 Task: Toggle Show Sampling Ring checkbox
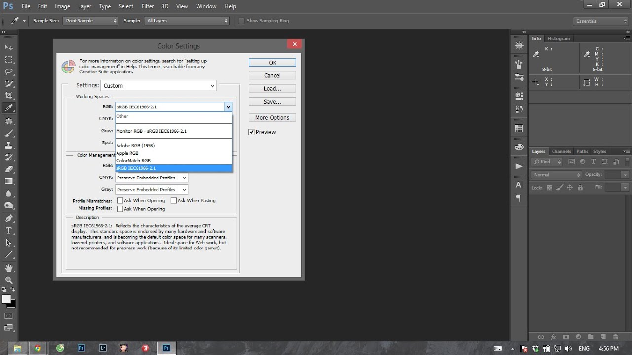[x=241, y=21]
